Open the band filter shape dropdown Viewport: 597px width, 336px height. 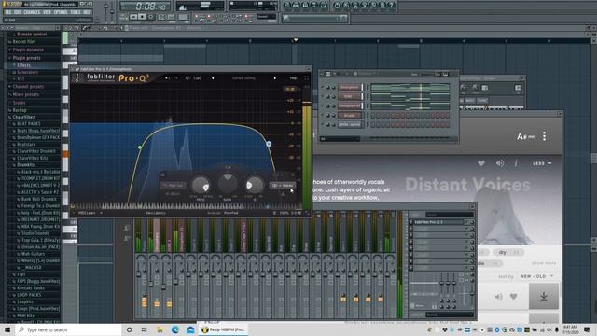(x=174, y=185)
